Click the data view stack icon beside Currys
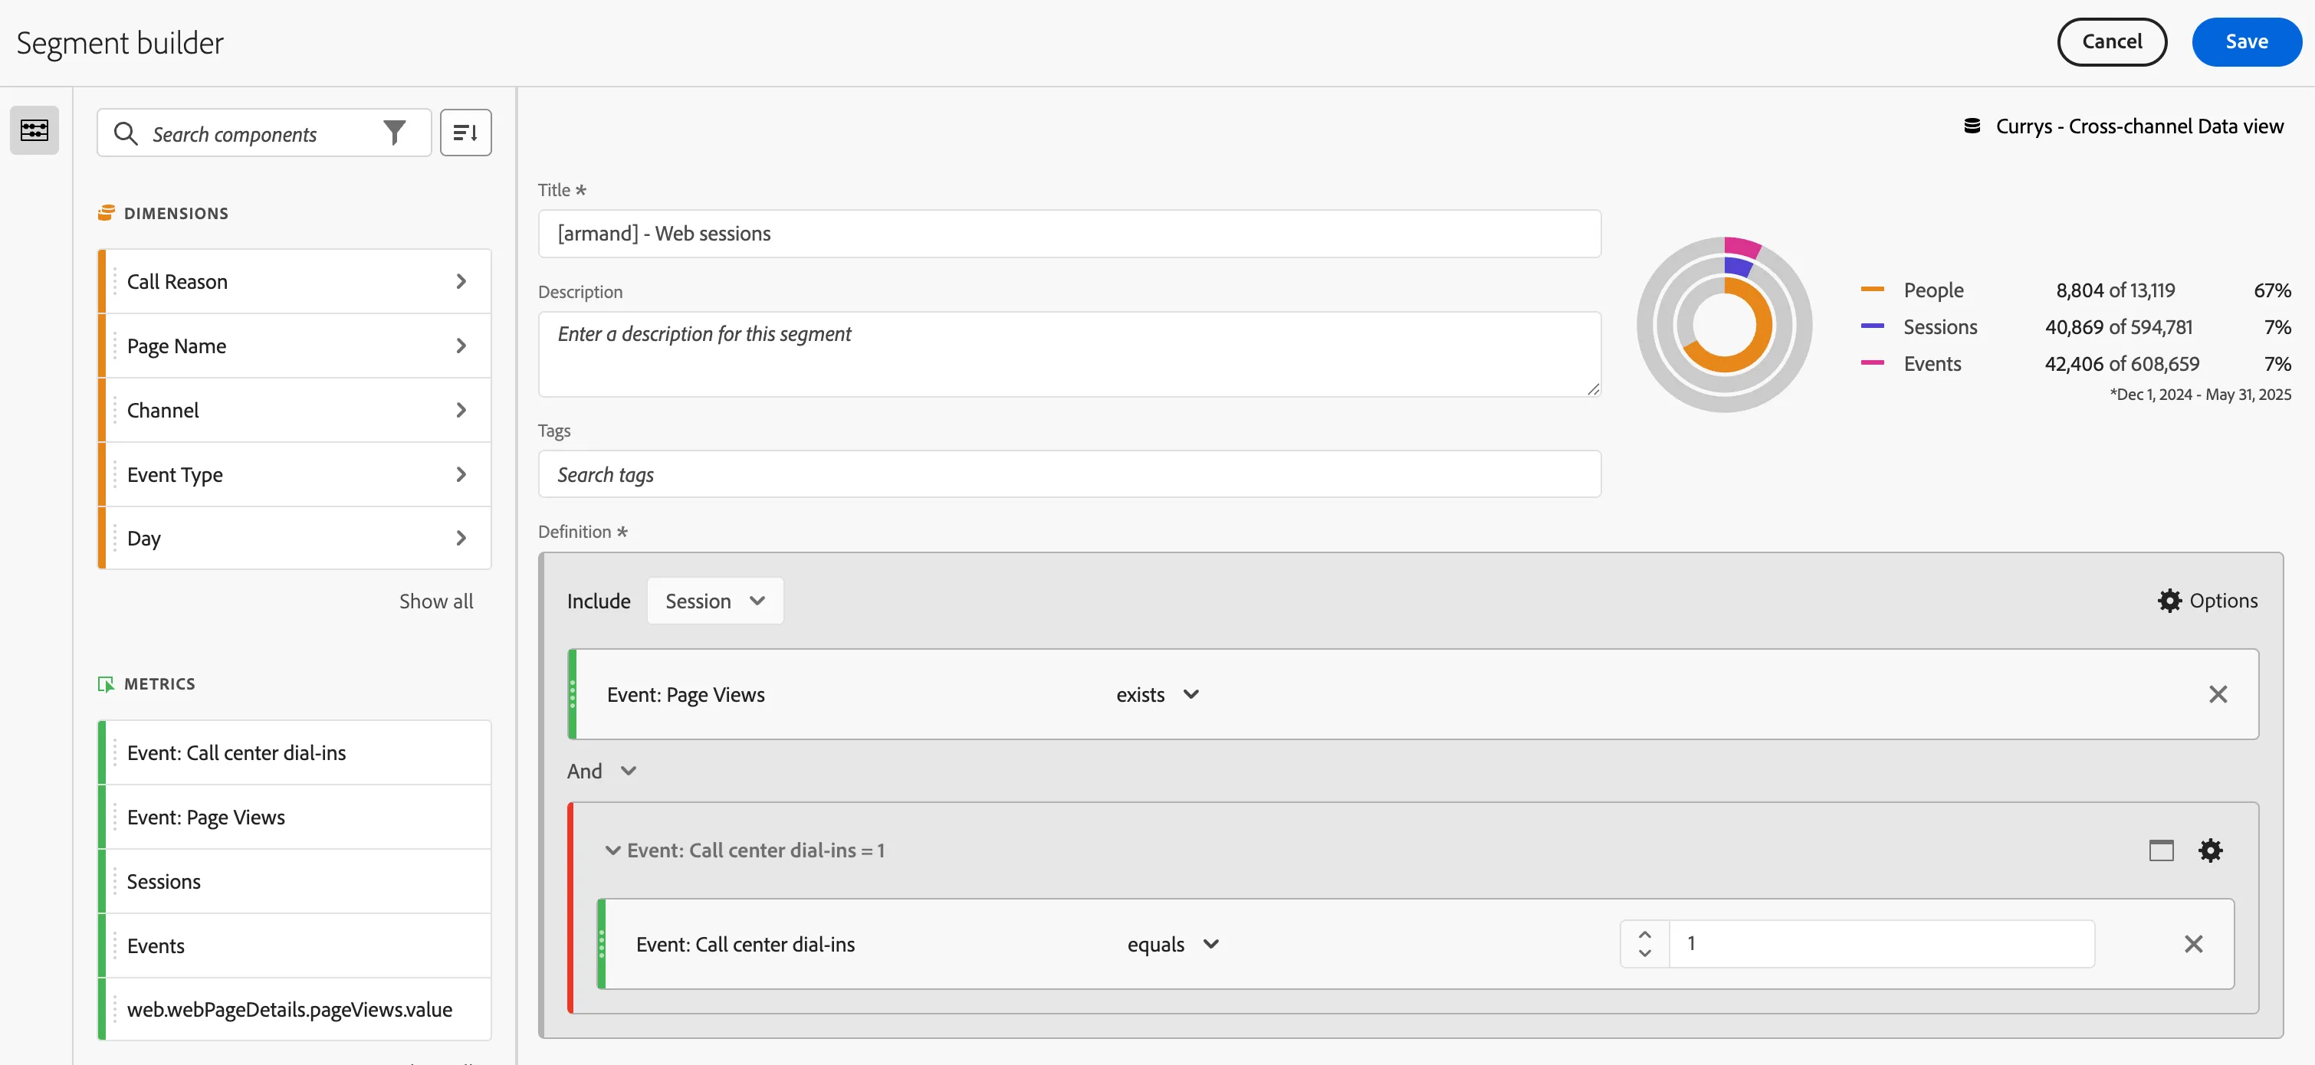Screen dimensions: 2315x1065 point(1972,126)
